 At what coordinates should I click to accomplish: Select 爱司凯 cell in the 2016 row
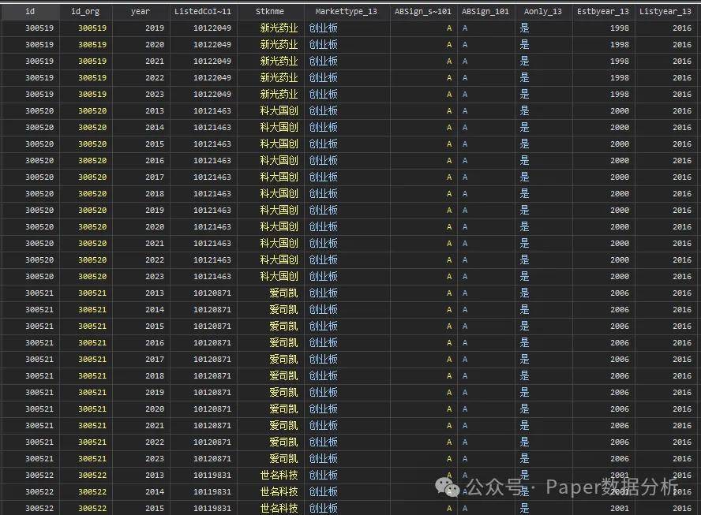(x=284, y=342)
